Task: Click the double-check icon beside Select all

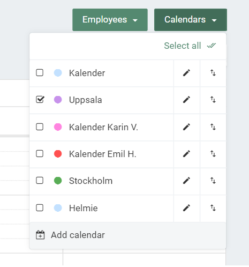Action: [212, 46]
